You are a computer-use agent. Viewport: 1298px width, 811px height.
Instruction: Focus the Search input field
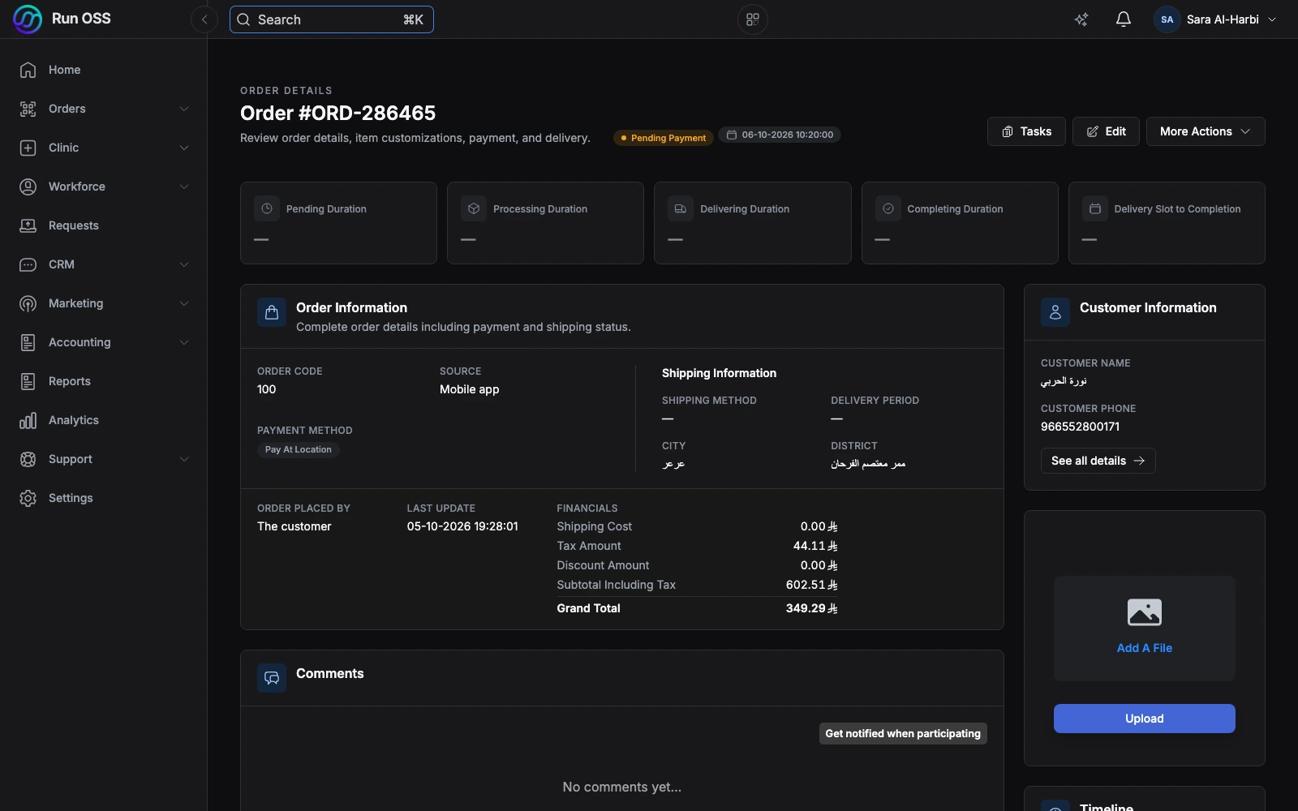pyautogui.click(x=332, y=19)
